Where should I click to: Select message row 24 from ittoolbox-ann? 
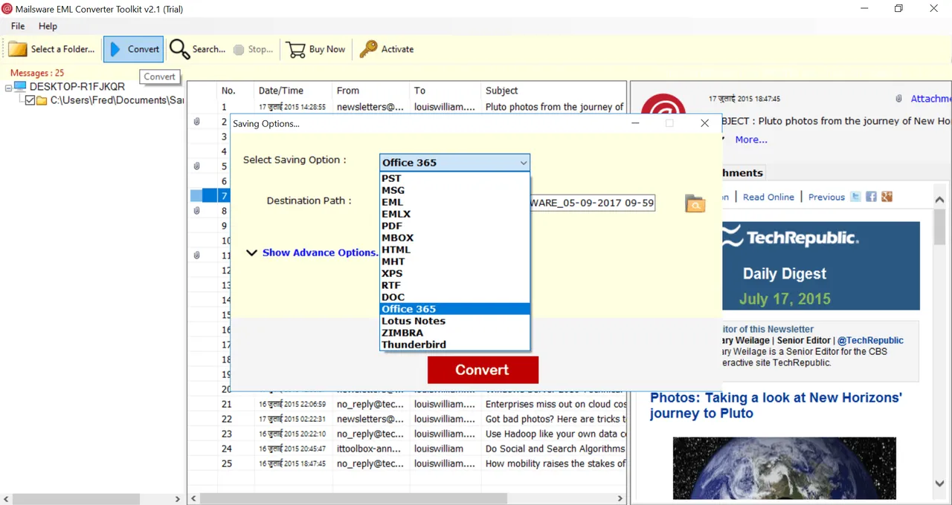[x=408, y=449]
